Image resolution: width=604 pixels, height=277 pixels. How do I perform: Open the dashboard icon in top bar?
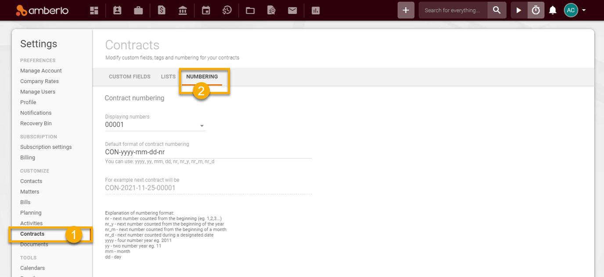pos(94,11)
